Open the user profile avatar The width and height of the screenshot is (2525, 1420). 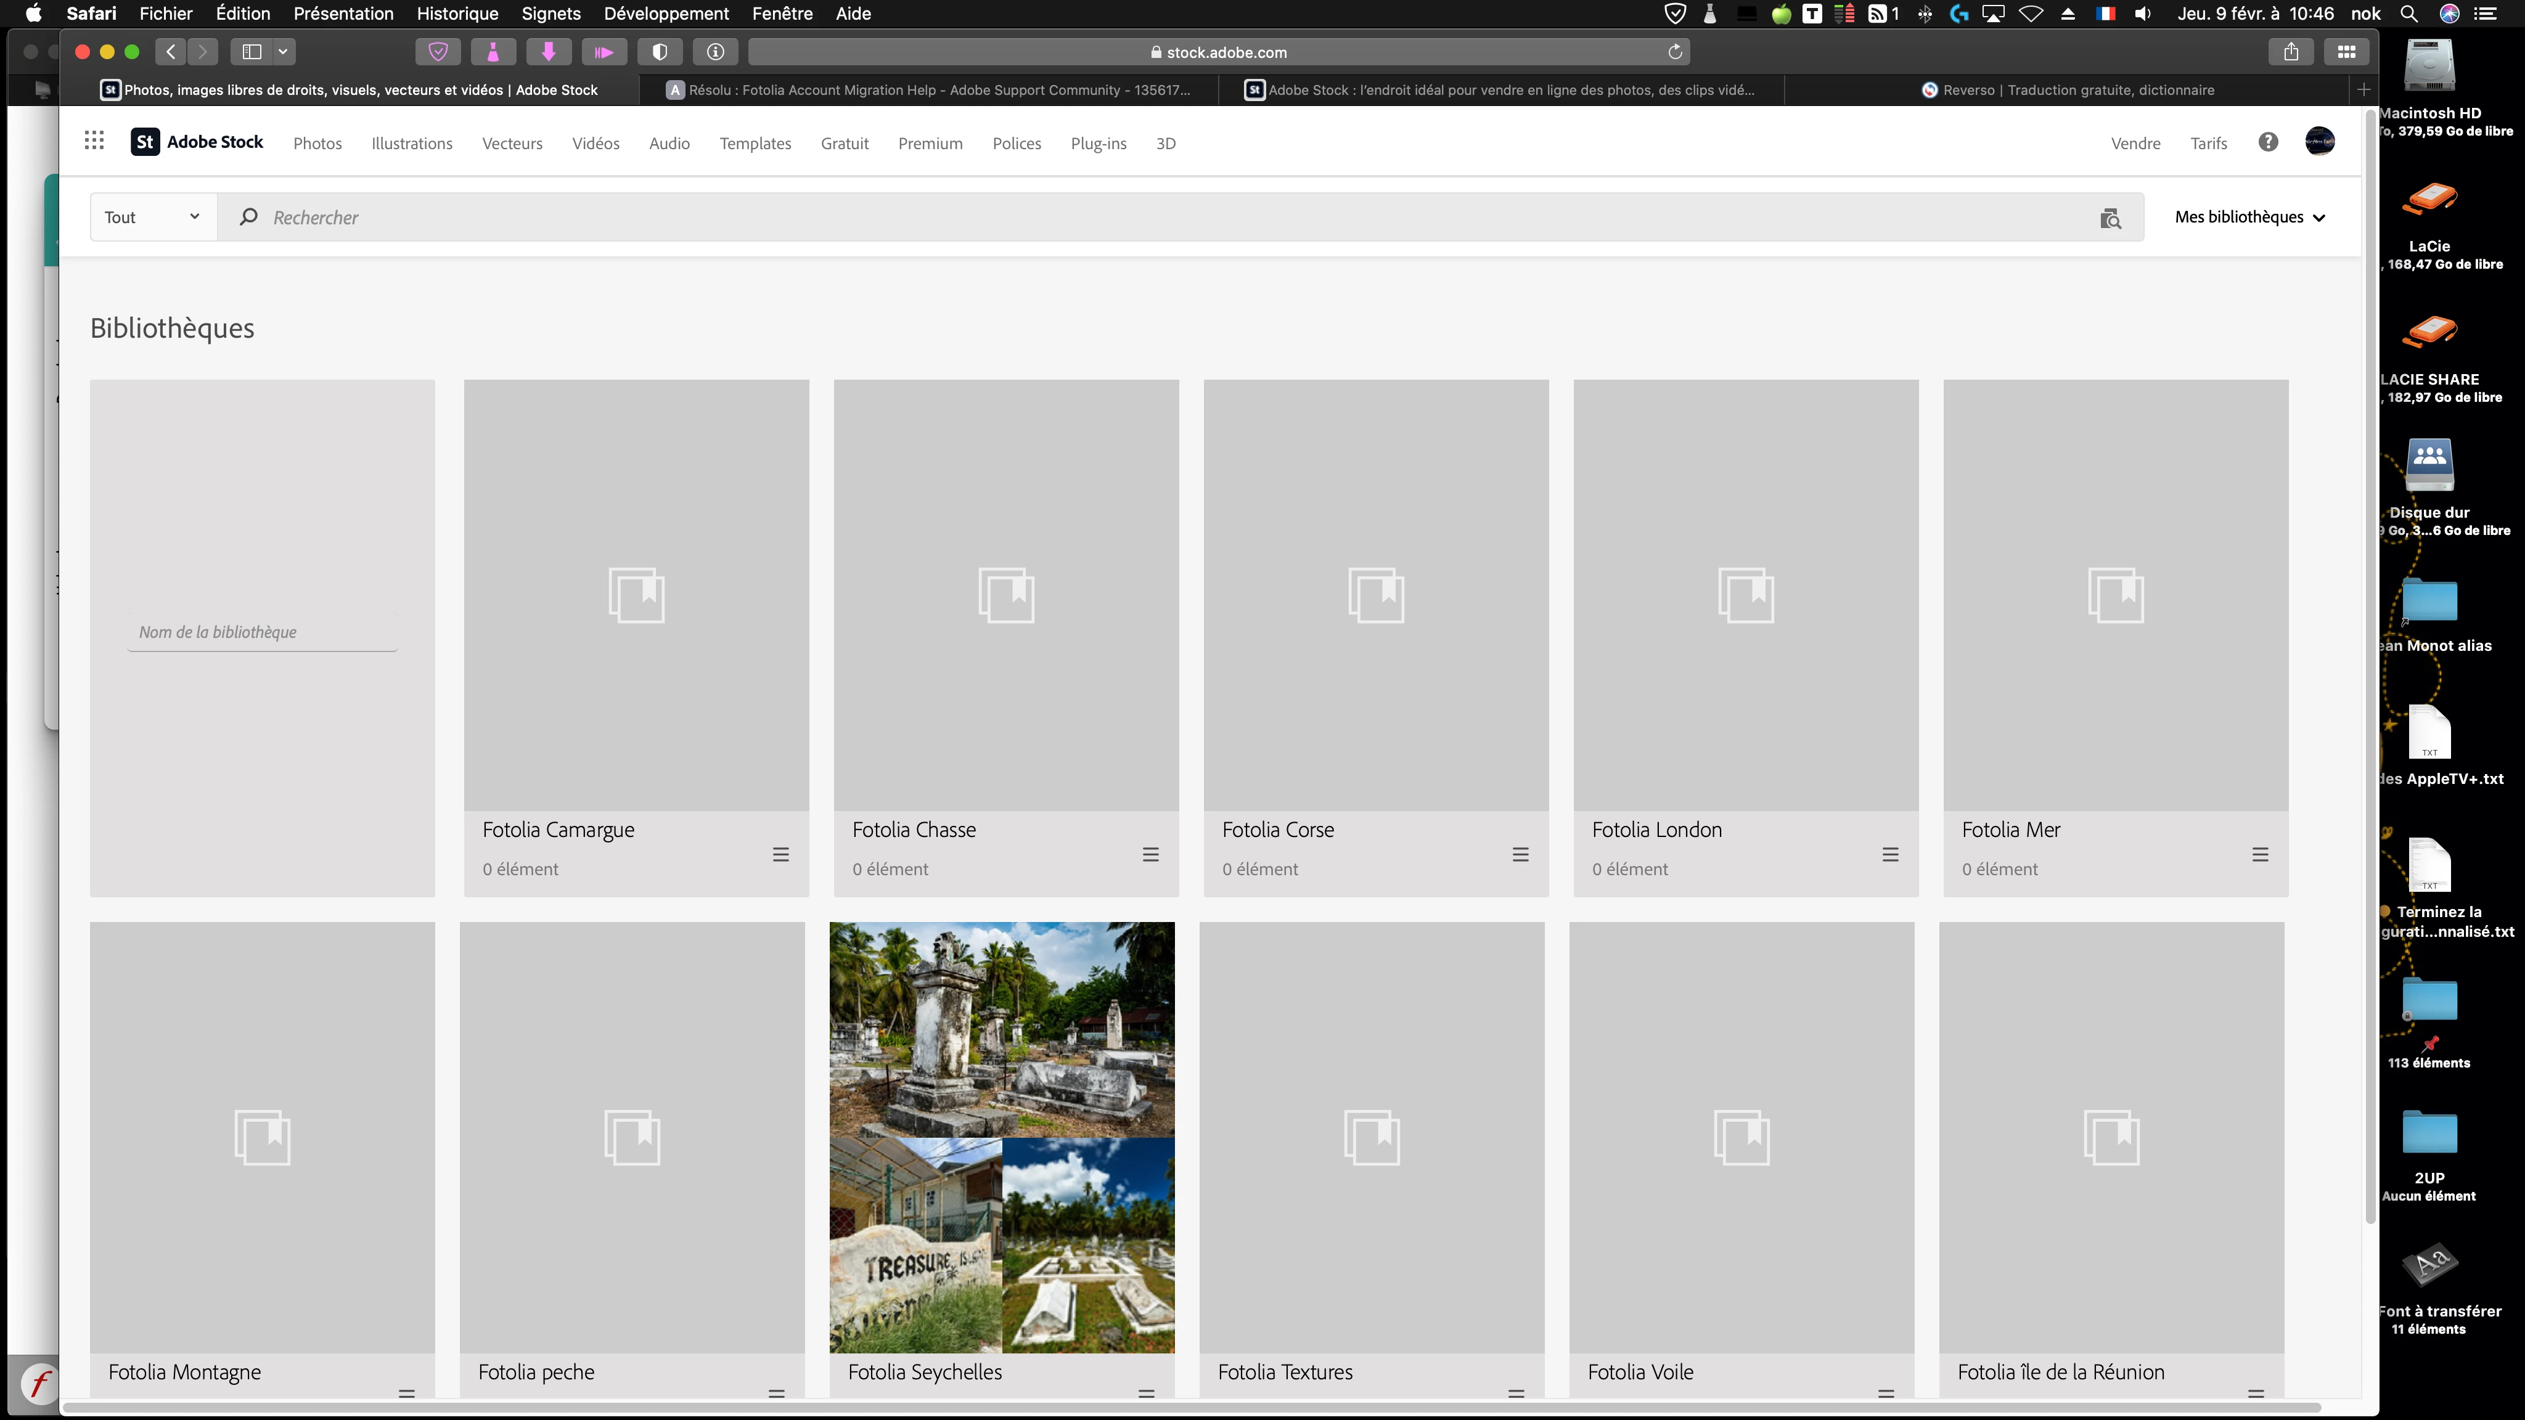[2319, 142]
